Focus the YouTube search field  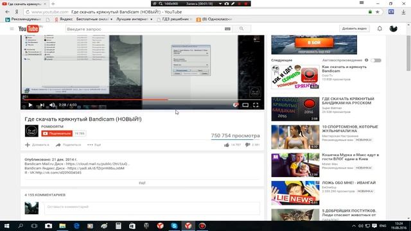click(144, 29)
